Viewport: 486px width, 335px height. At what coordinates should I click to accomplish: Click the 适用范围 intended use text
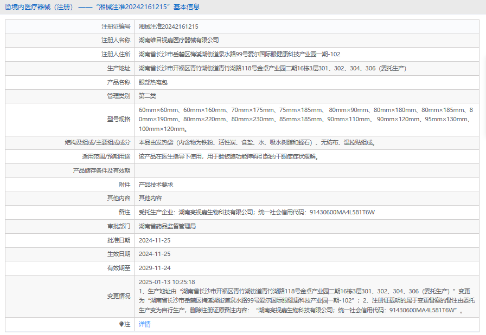(229, 156)
